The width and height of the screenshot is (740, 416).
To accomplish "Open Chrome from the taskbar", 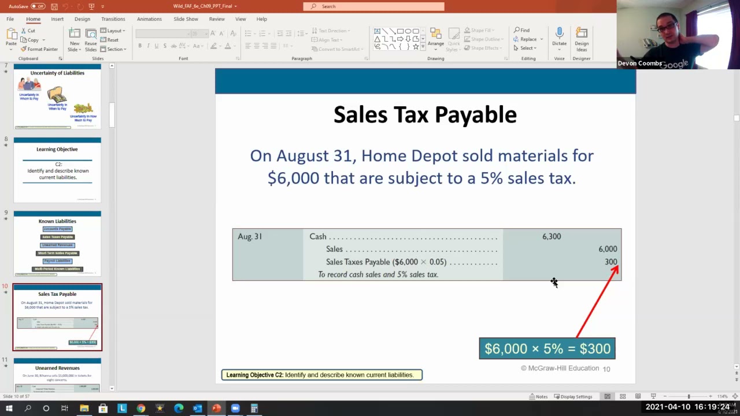I will click(x=140, y=408).
